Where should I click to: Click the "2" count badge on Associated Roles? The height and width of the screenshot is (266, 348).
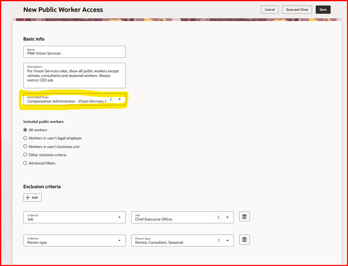click(111, 99)
